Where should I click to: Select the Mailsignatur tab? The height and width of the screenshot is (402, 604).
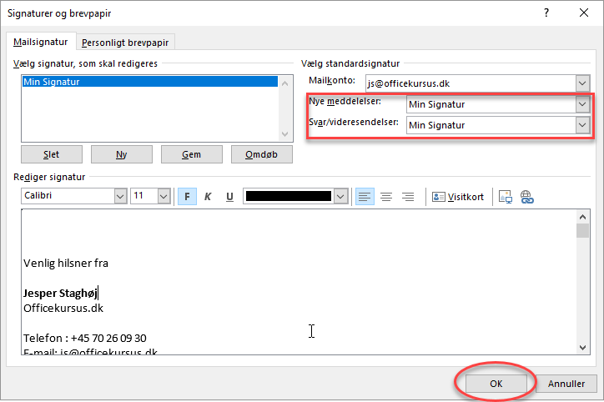tap(41, 43)
